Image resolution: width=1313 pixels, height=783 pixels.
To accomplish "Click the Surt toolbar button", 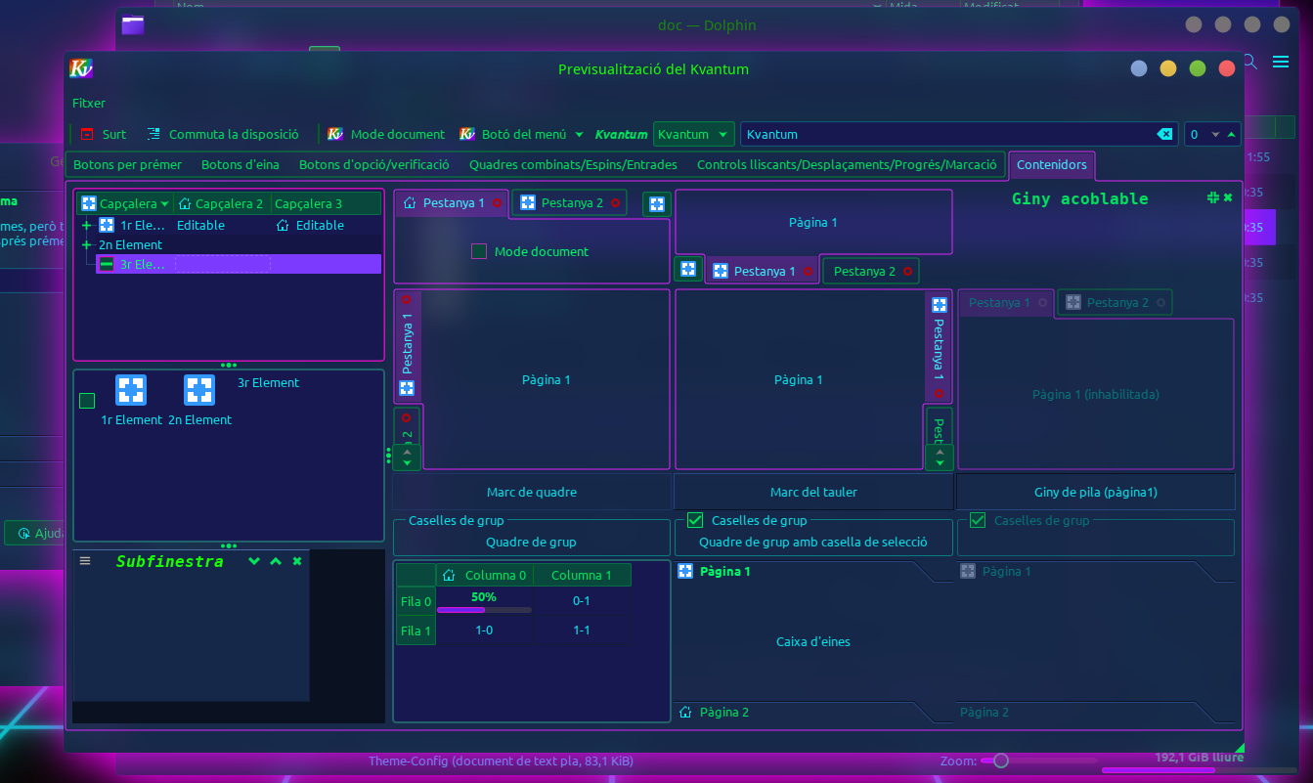I will click(x=104, y=134).
